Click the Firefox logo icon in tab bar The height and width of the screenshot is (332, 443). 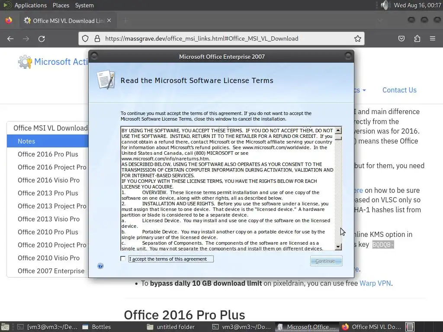click(x=9, y=20)
